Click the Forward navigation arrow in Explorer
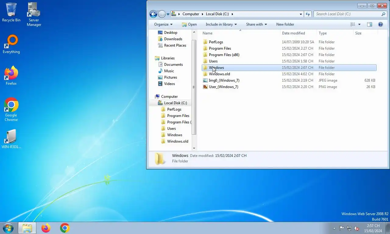Image resolution: width=390 pixels, height=234 pixels. click(162, 14)
